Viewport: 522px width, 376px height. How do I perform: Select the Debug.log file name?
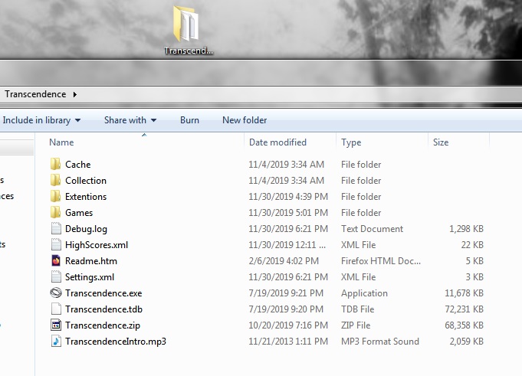[86, 229]
